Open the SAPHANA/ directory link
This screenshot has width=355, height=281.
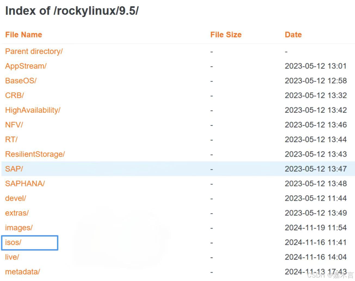pos(25,184)
